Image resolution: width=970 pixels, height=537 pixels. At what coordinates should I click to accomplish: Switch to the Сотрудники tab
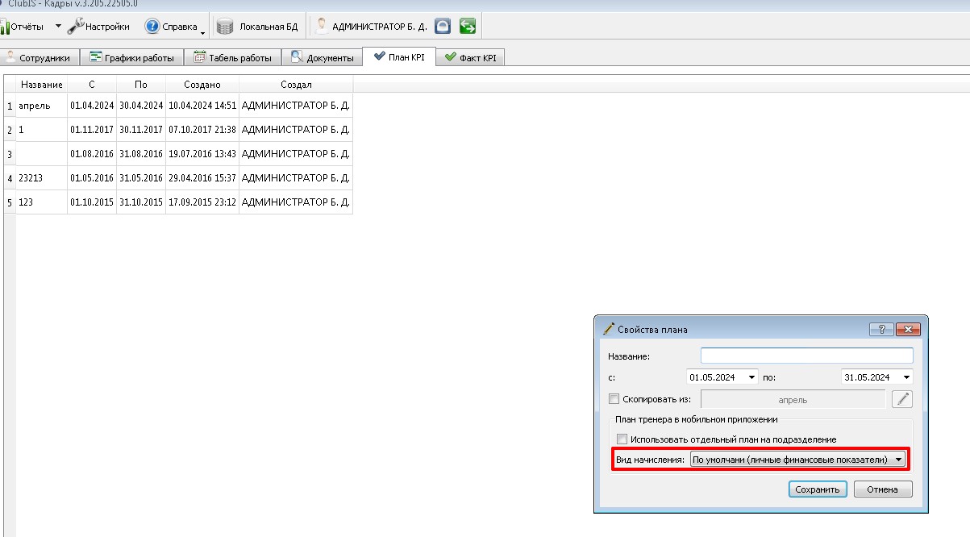click(40, 58)
